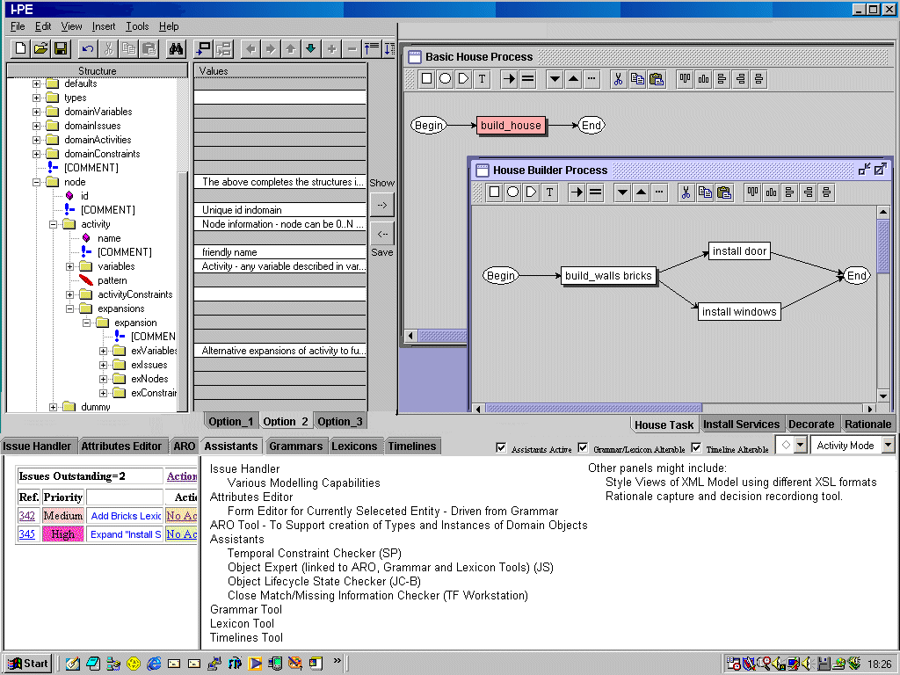Viewport: 900px width, 675px height.
Task: Collapse the expansions tree node
Action: click(70, 308)
